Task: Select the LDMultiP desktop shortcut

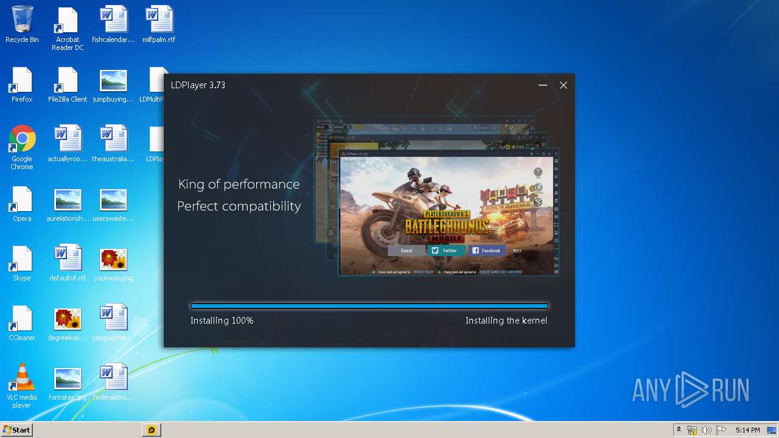Action: 152,85
